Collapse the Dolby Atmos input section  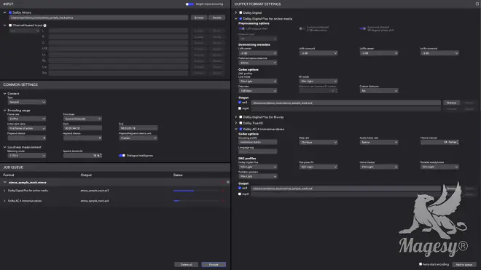[x=4, y=12]
